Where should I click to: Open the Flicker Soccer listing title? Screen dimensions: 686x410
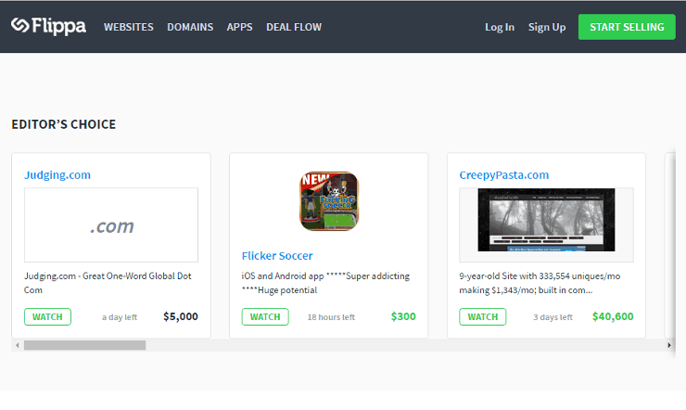click(277, 255)
